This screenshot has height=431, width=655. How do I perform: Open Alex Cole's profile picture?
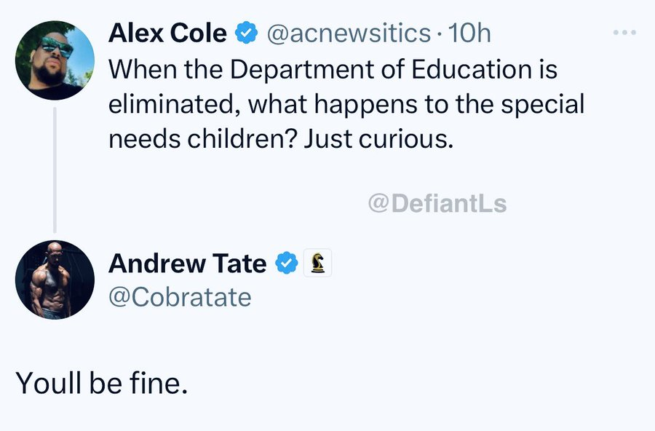[x=55, y=60]
